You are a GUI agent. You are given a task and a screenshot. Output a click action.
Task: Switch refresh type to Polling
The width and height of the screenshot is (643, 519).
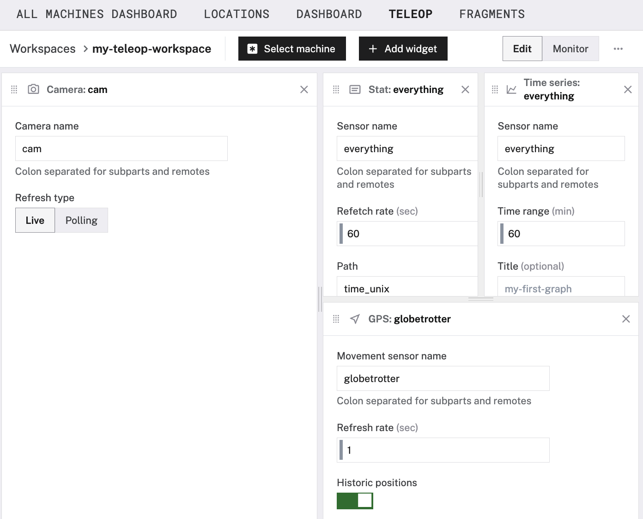[x=81, y=220]
